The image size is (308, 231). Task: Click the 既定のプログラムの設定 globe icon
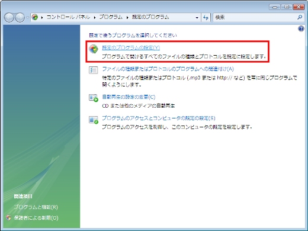(94, 49)
